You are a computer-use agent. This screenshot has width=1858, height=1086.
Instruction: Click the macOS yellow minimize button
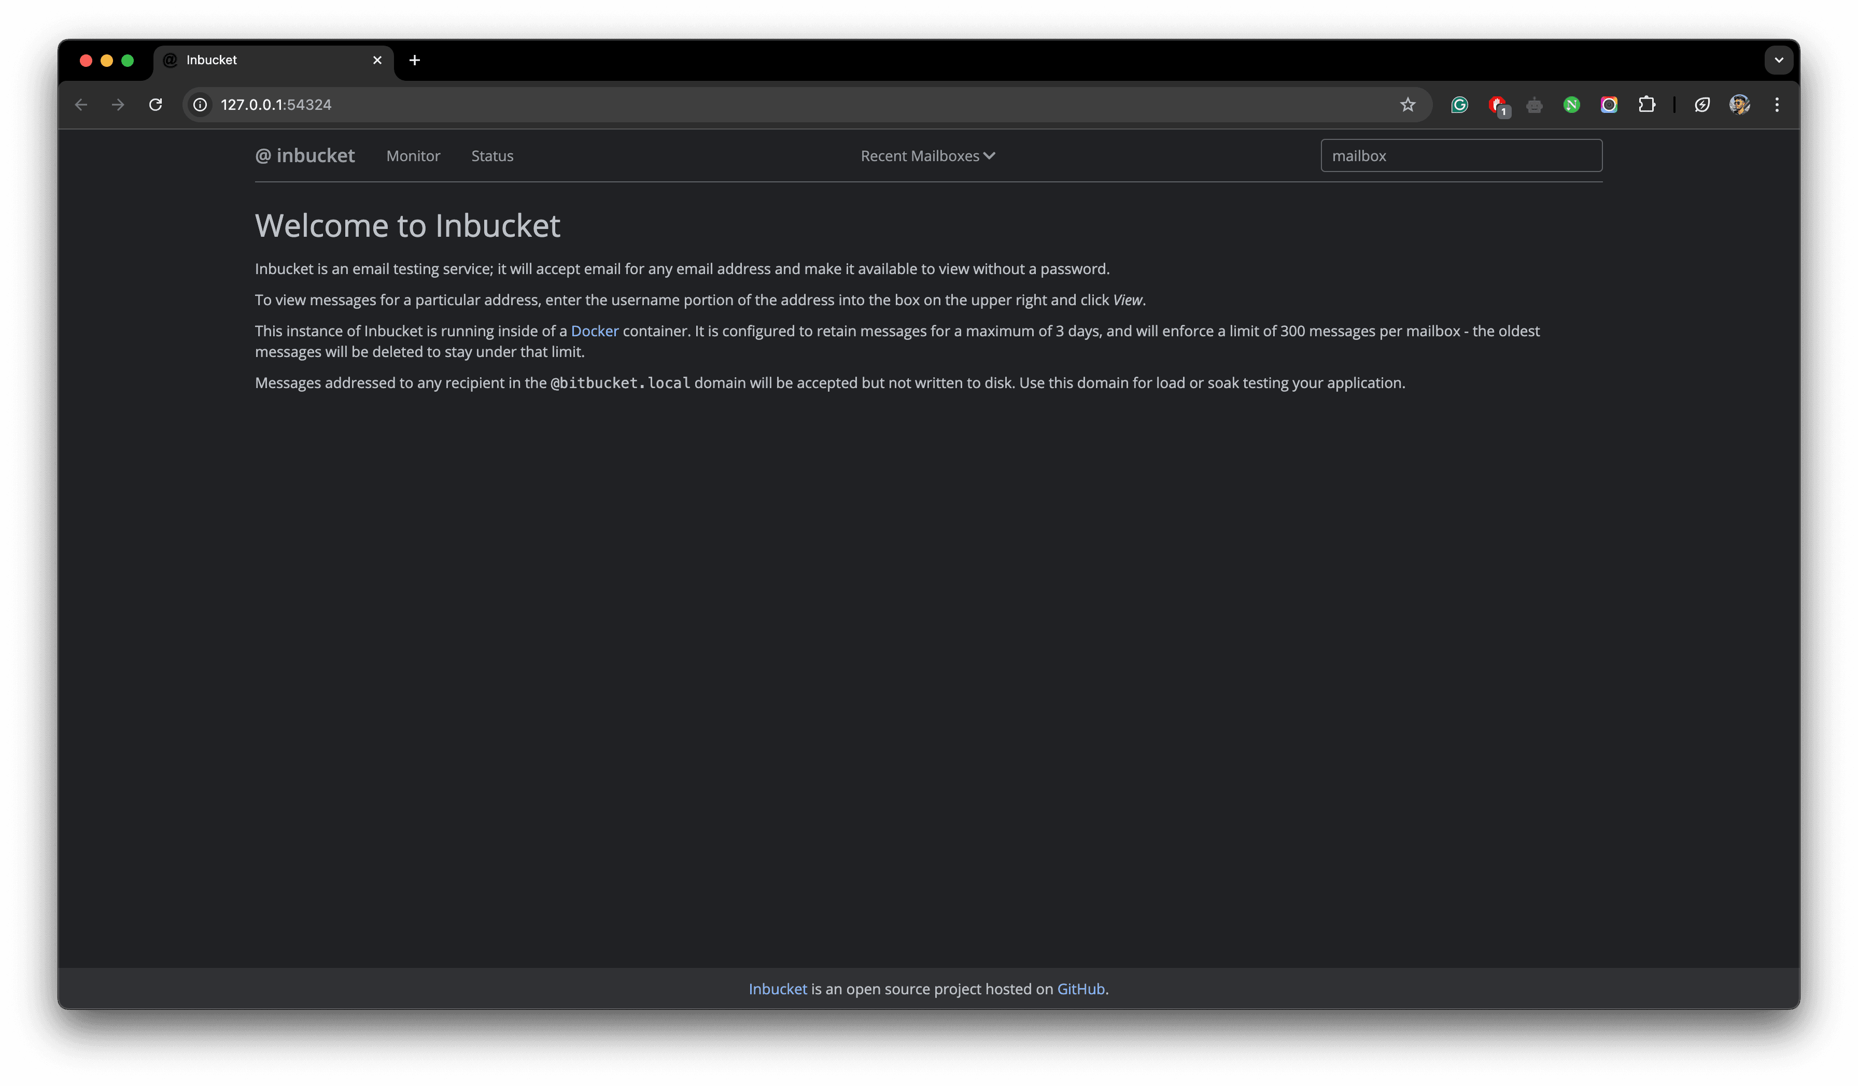pyautogui.click(x=107, y=61)
